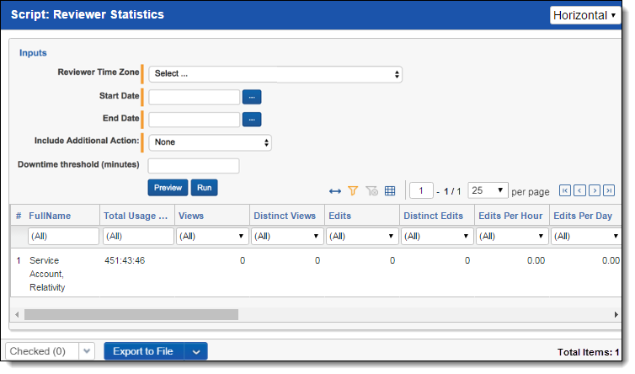Go to the next results page

595,191
